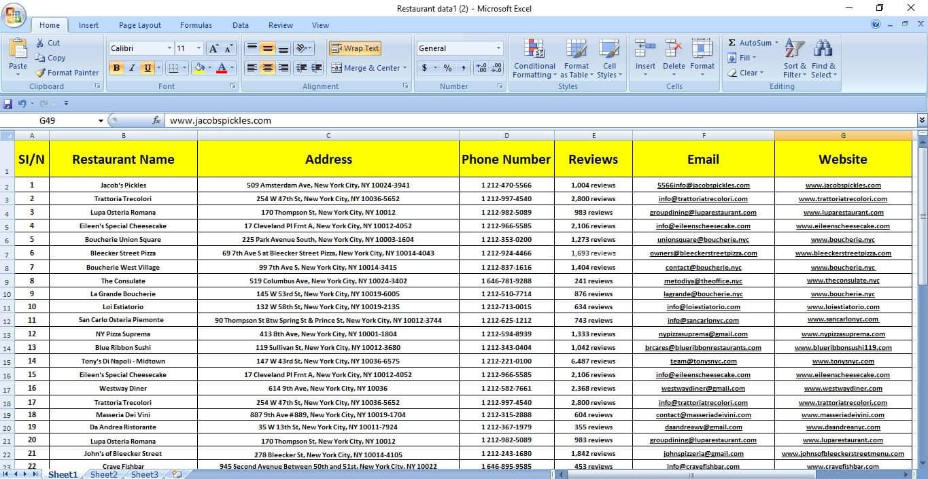The width and height of the screenshot is (928, 479).
Task: Toggle horizontal Center alignment
Action: pyautogui.click(x=267, y=68)
